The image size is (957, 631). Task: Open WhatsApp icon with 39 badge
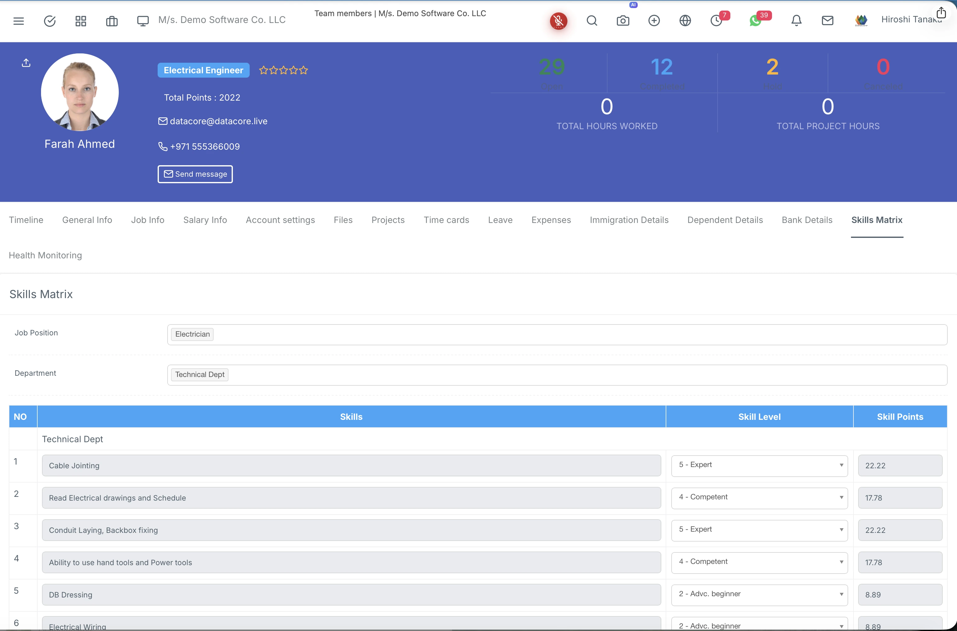tap(755, 20)
